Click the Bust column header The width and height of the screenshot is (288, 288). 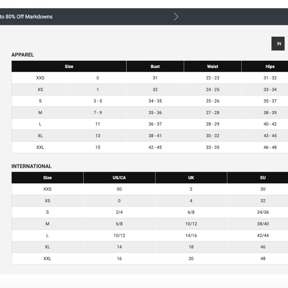pyautogui.click(x=155, y=67)
